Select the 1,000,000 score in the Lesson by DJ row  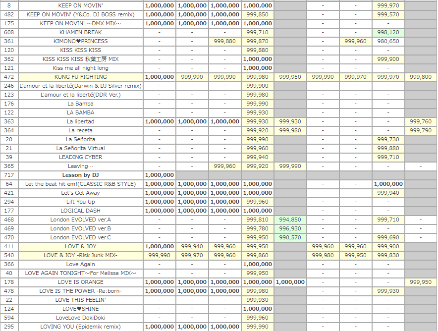coord(160,175)
